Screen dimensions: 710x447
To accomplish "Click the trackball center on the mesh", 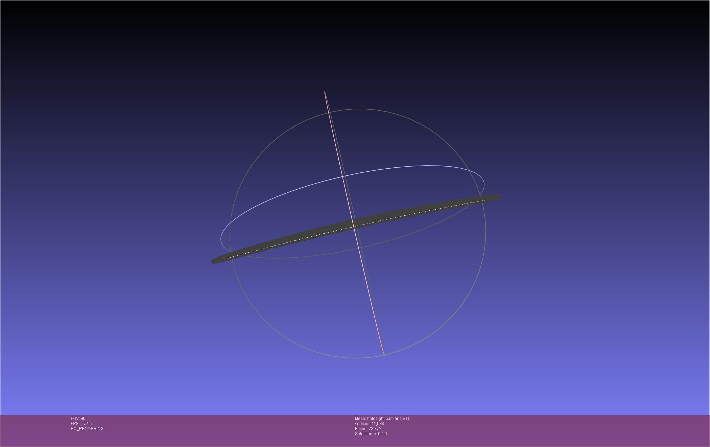I will point(354,227).
